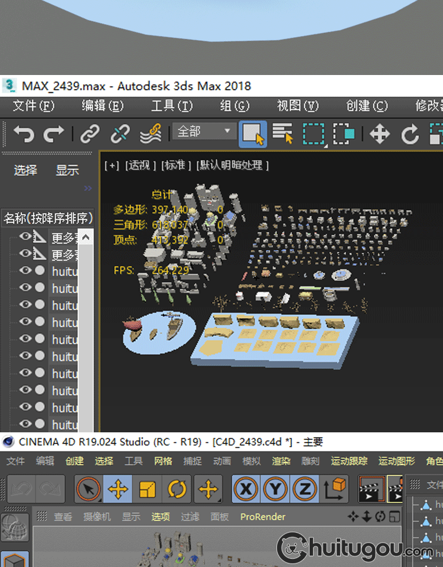This screenshot has height=567, width=443.
Task: Click the Cinema 4D viewport orbit navigation icon
Action: click(380, 517)
